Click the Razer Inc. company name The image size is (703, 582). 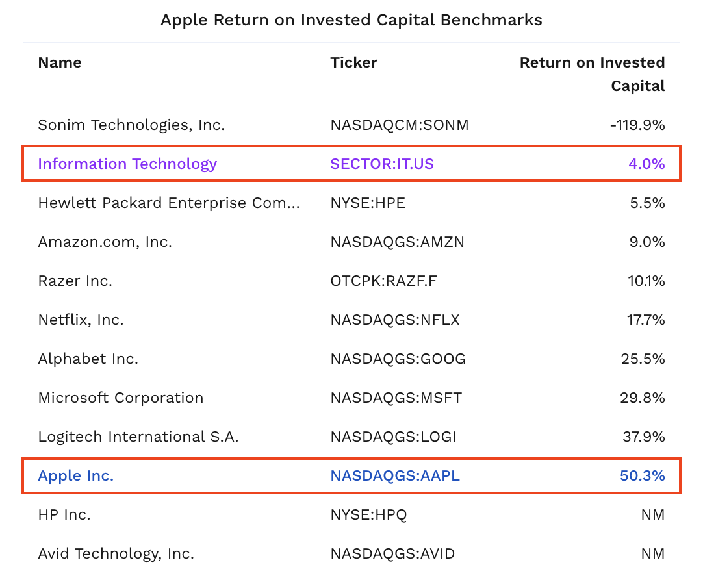click(75, 281)
